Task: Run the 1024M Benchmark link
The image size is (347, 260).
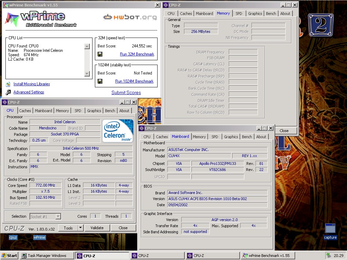Action: [134, 81]
